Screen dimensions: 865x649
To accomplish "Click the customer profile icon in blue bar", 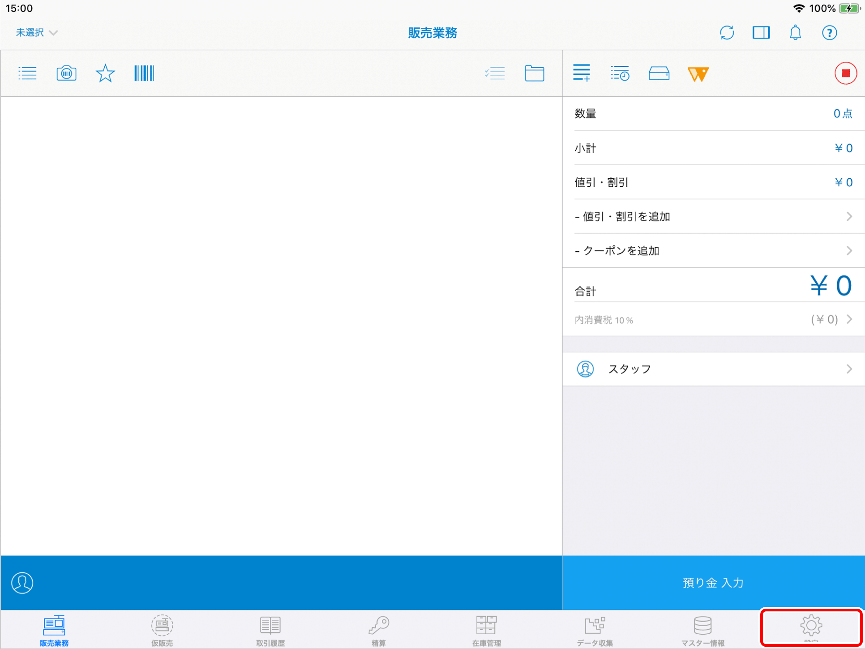I will click(22, 583).
